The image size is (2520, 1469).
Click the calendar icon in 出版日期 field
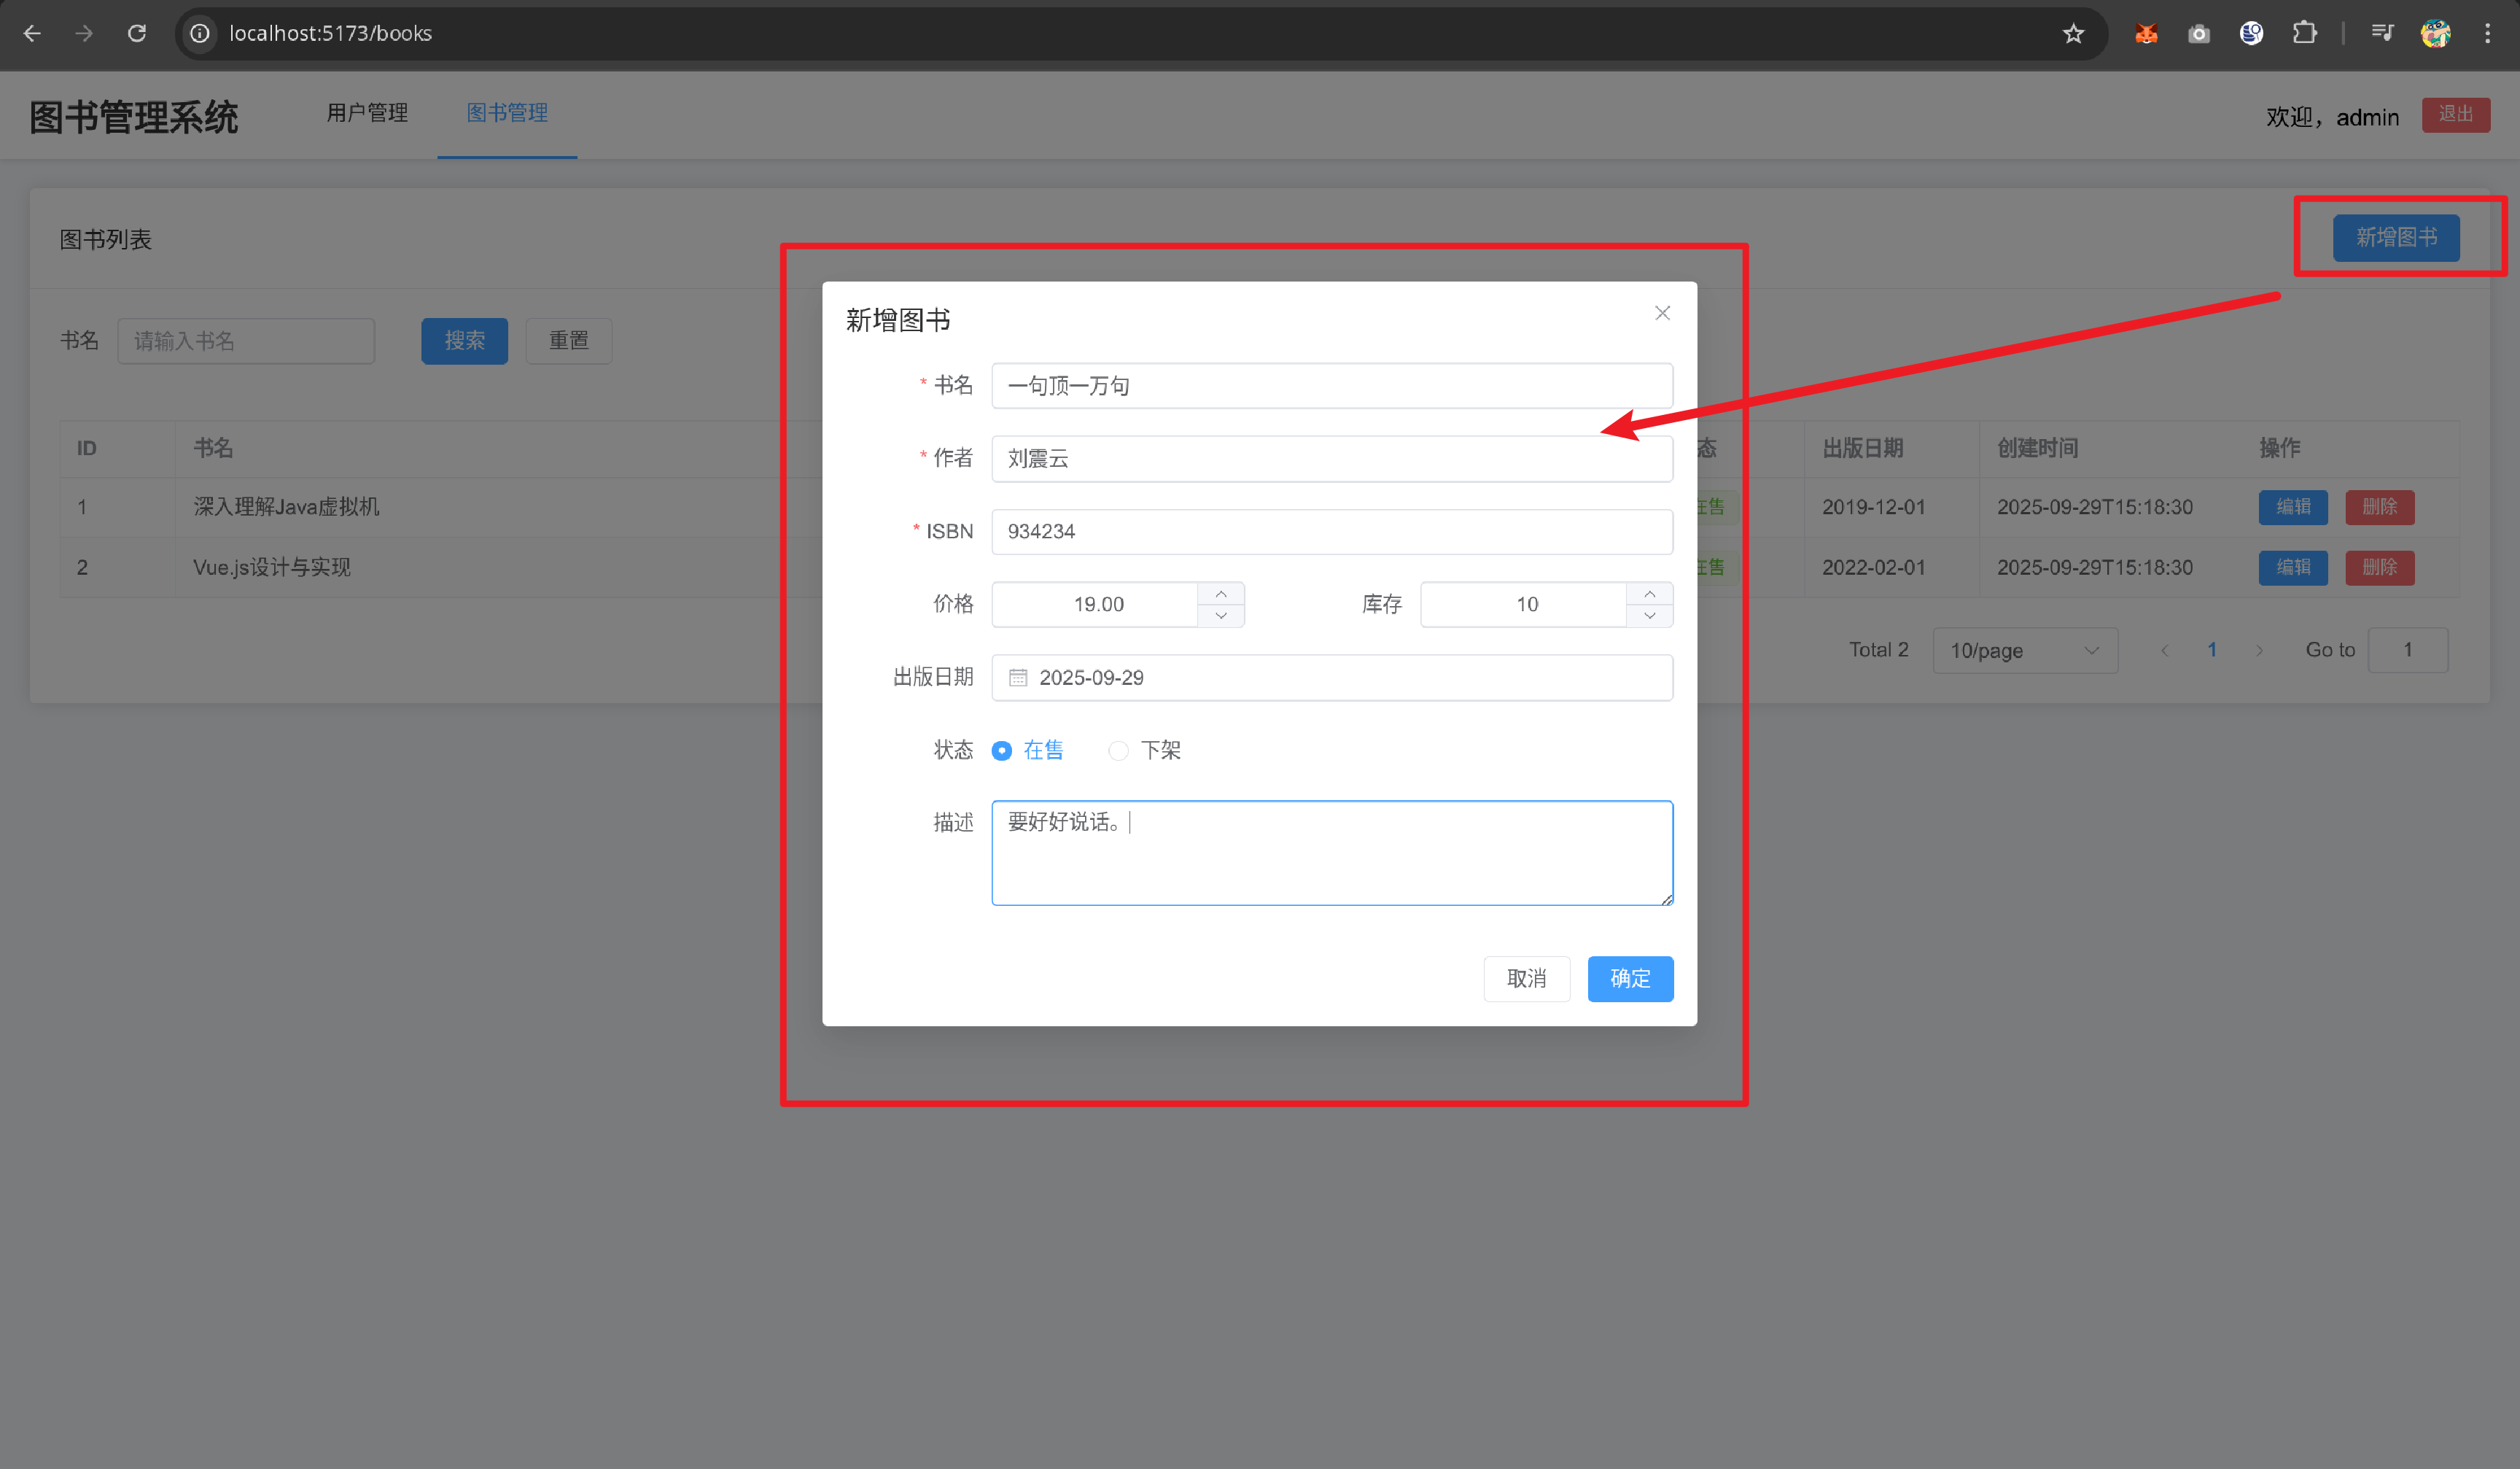tap(1018, 678)
